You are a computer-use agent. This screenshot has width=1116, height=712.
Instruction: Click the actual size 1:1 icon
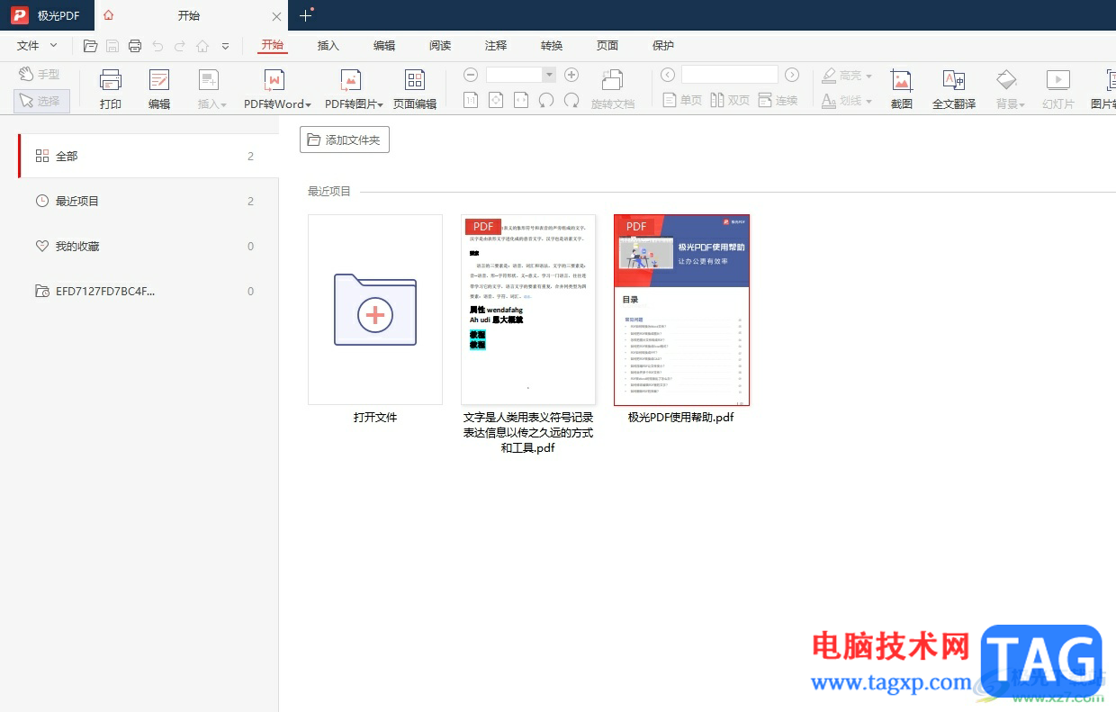click(471, 100)
